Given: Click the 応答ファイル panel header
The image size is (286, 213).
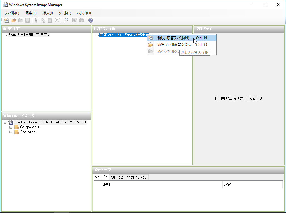Looking at the screenshot, I should tap(142, 29).
